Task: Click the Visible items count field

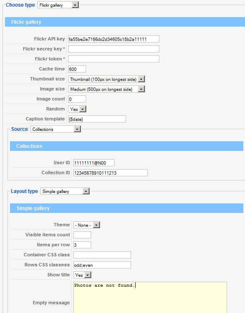Action: [x=82, y=235]
